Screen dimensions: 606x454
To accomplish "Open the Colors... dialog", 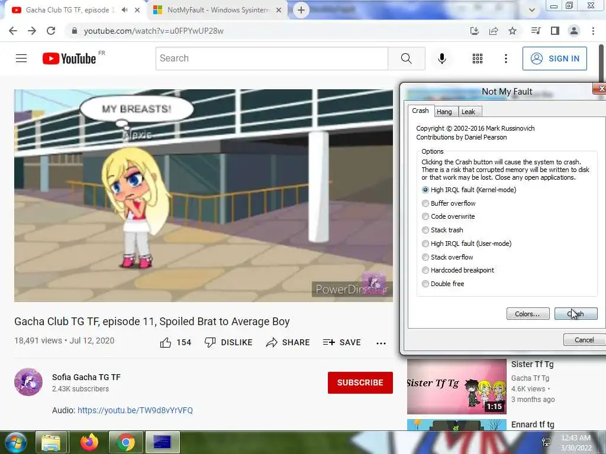I will [x=528, y=314].
